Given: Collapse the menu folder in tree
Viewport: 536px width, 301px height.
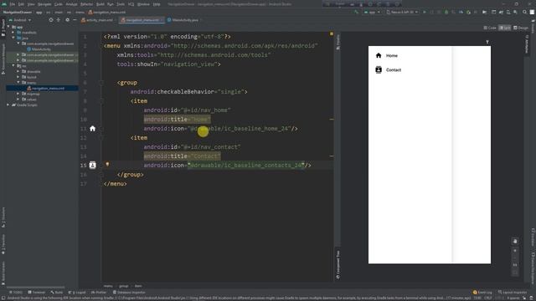Looking at the screenshot, I should pos(18,82).
